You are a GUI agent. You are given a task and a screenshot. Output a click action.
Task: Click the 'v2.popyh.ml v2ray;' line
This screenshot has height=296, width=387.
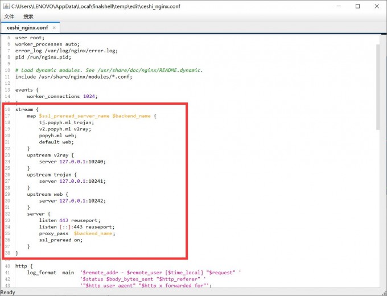coord(65,129)
